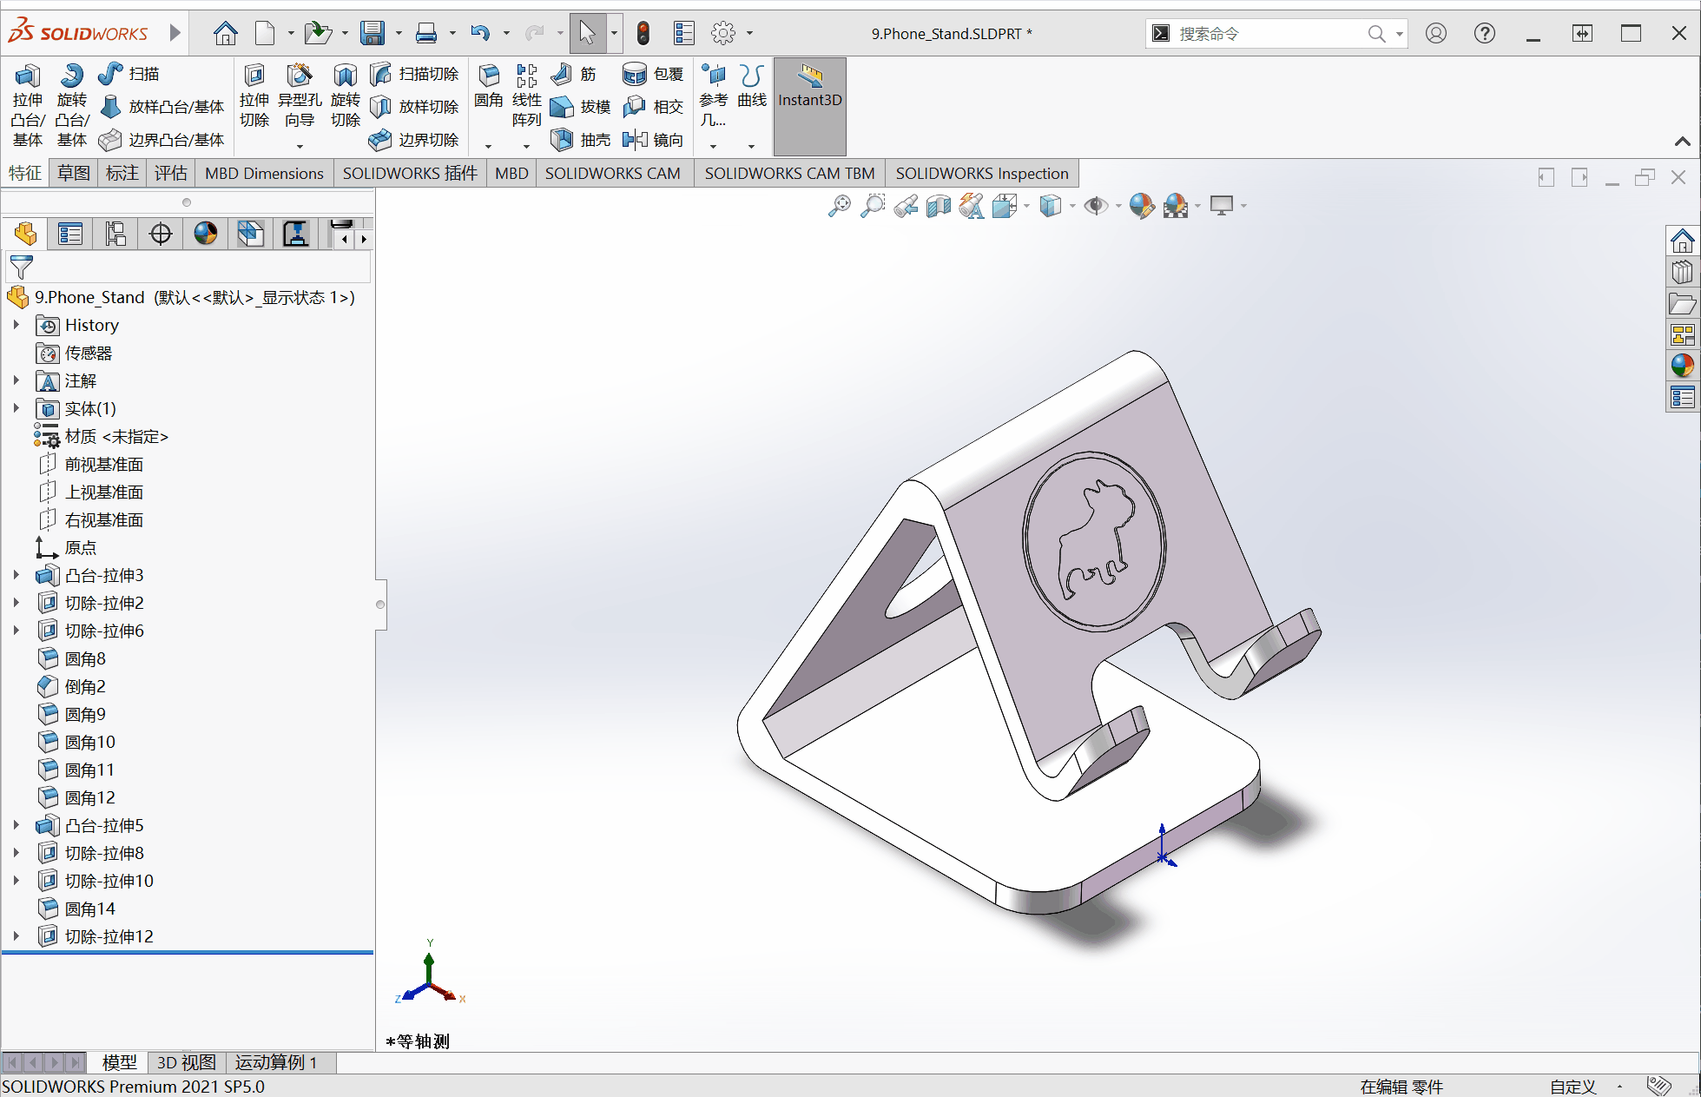Viewport: 1701px width, 1097px height.
Task: Switch to the 运动算例 1 bottom tab
Action: [x=275, y=1062]
